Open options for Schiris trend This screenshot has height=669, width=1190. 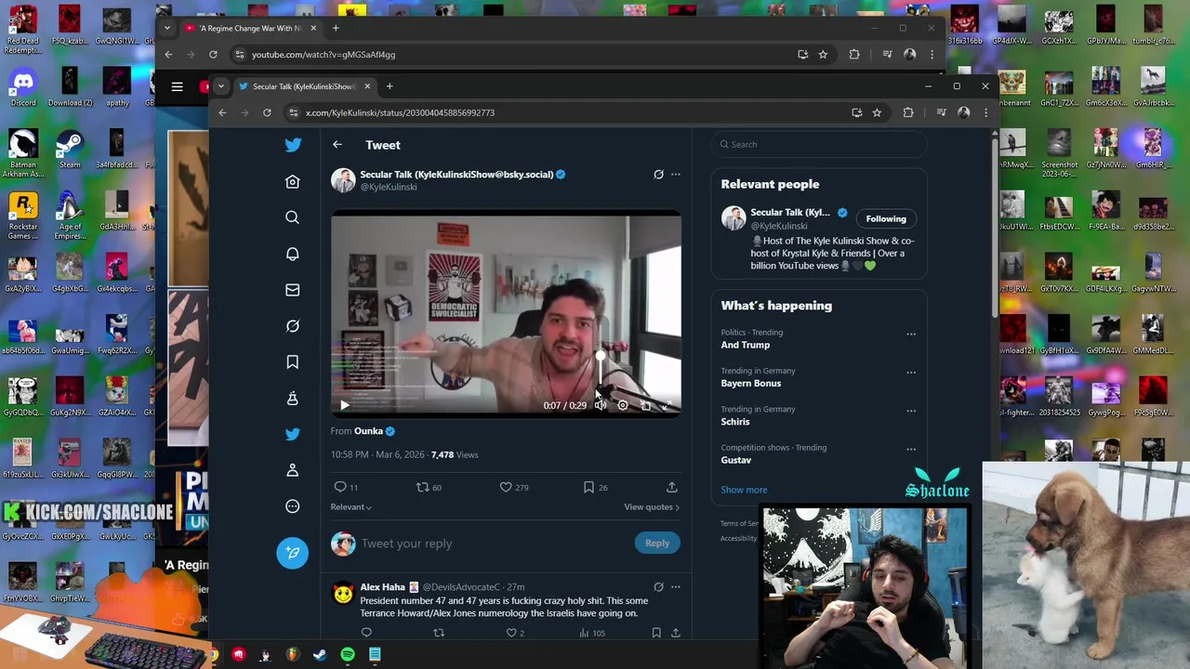coord(911,411)
